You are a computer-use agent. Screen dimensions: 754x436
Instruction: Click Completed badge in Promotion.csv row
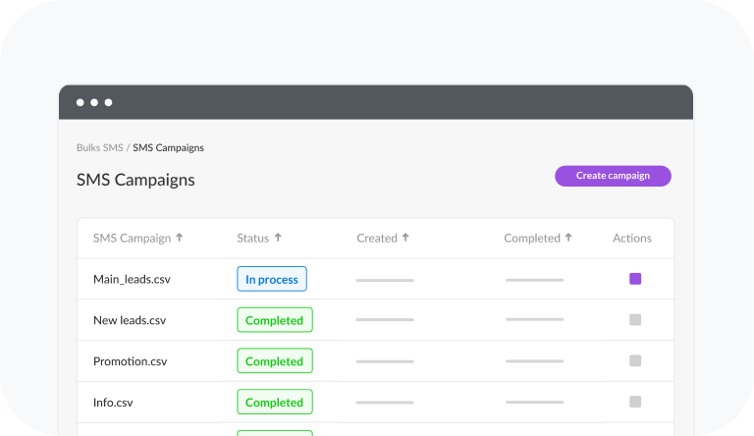275,360
